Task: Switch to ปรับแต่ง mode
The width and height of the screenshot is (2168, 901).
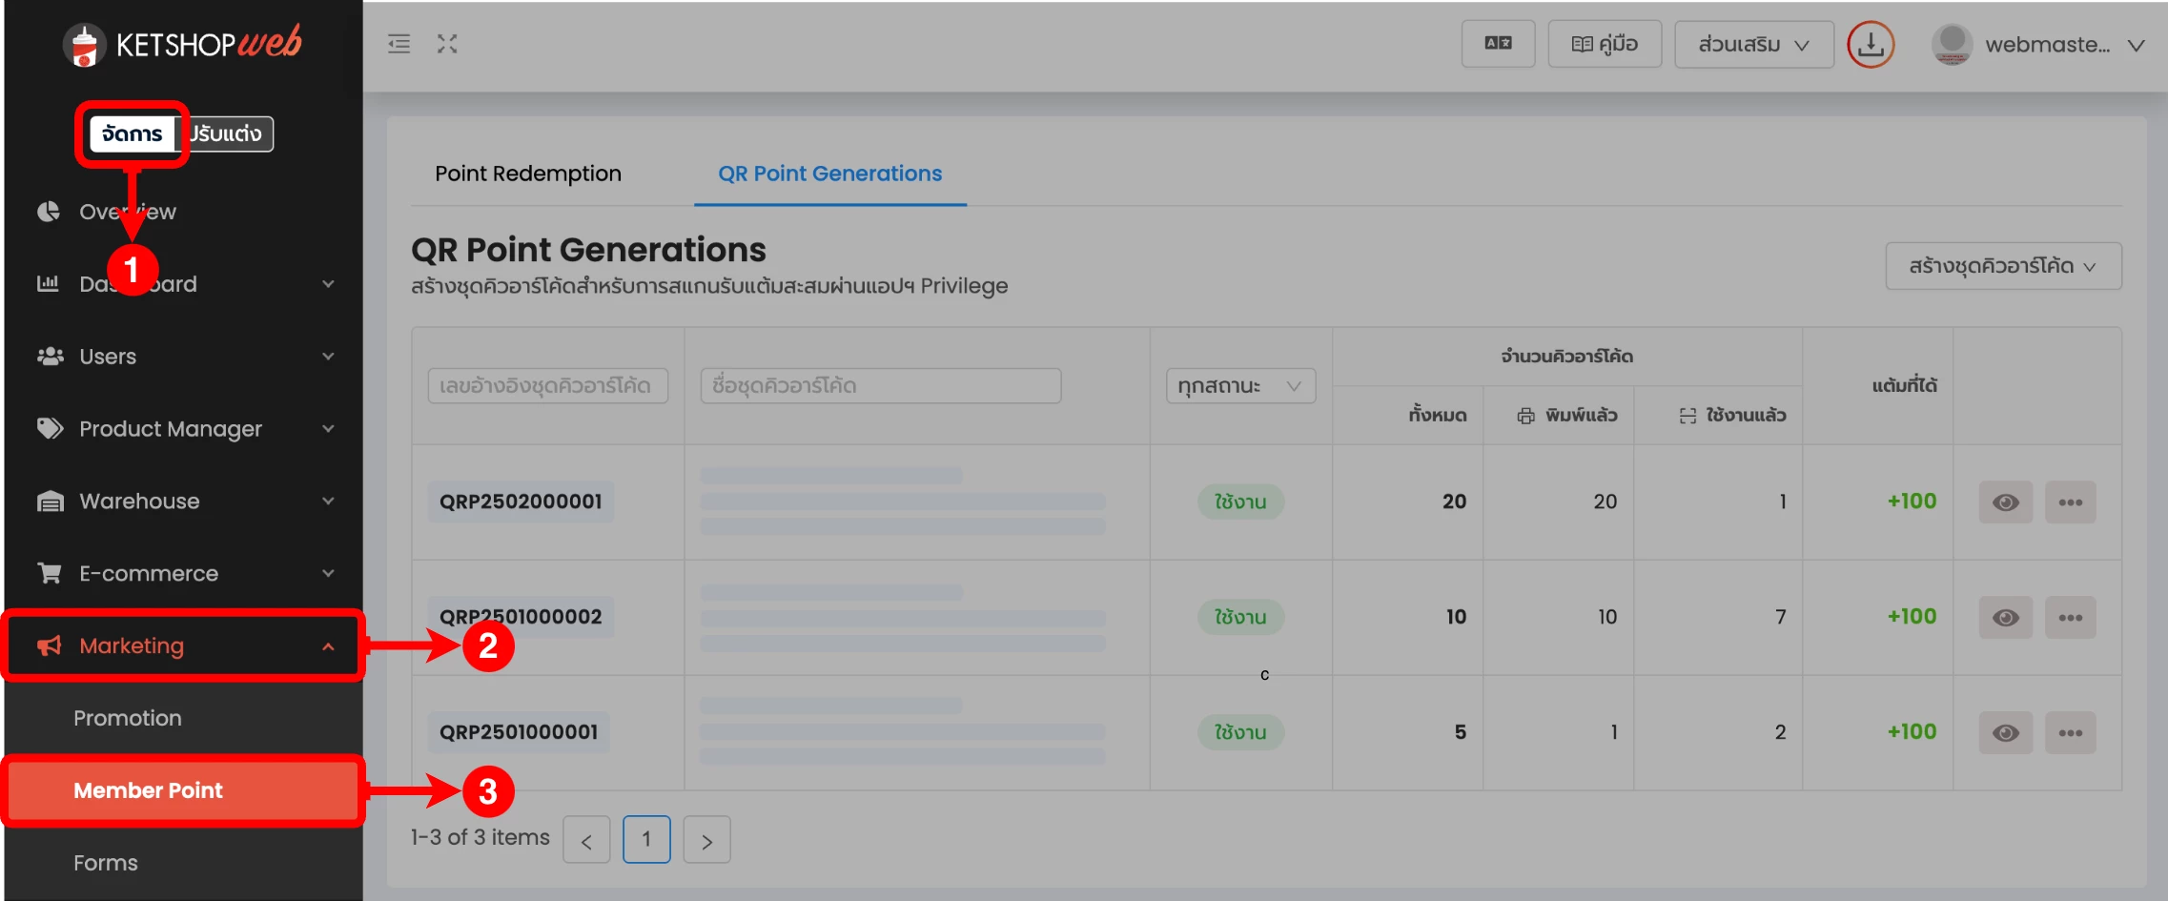Action: point(227,133)
